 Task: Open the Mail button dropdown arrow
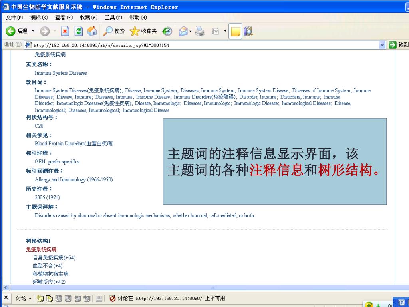click(x=191, y=31)
